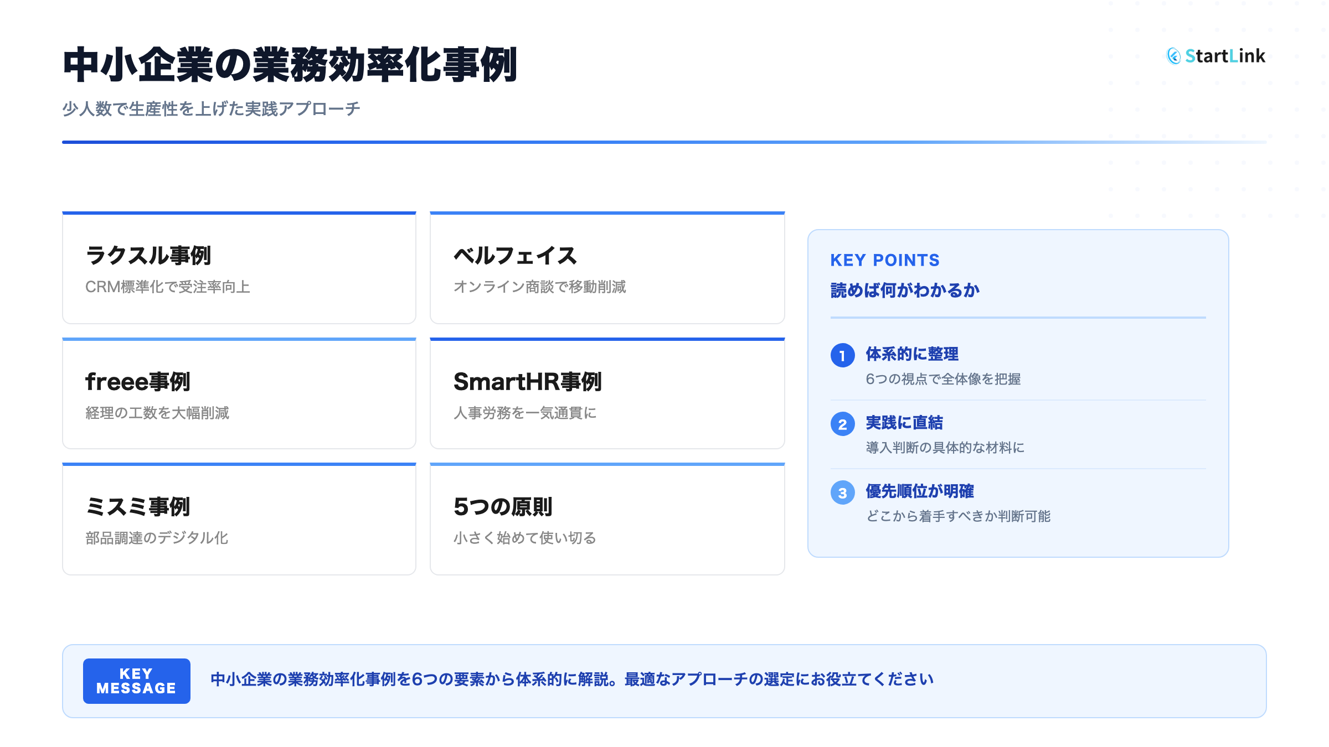Select the ミスミ事例 card

(239, 520)
